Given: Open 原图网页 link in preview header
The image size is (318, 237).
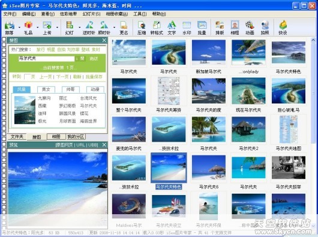Looking at the screenshot, I should pyautogui.click(x=64, y=145).
